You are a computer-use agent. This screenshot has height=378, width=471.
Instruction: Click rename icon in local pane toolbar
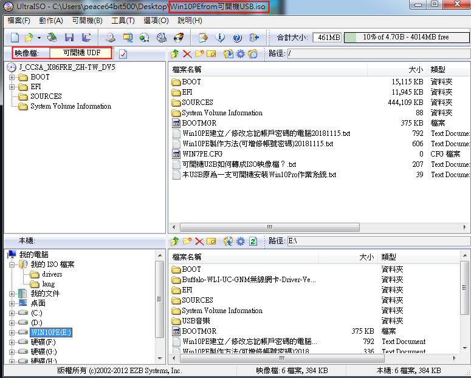(211, 241)
